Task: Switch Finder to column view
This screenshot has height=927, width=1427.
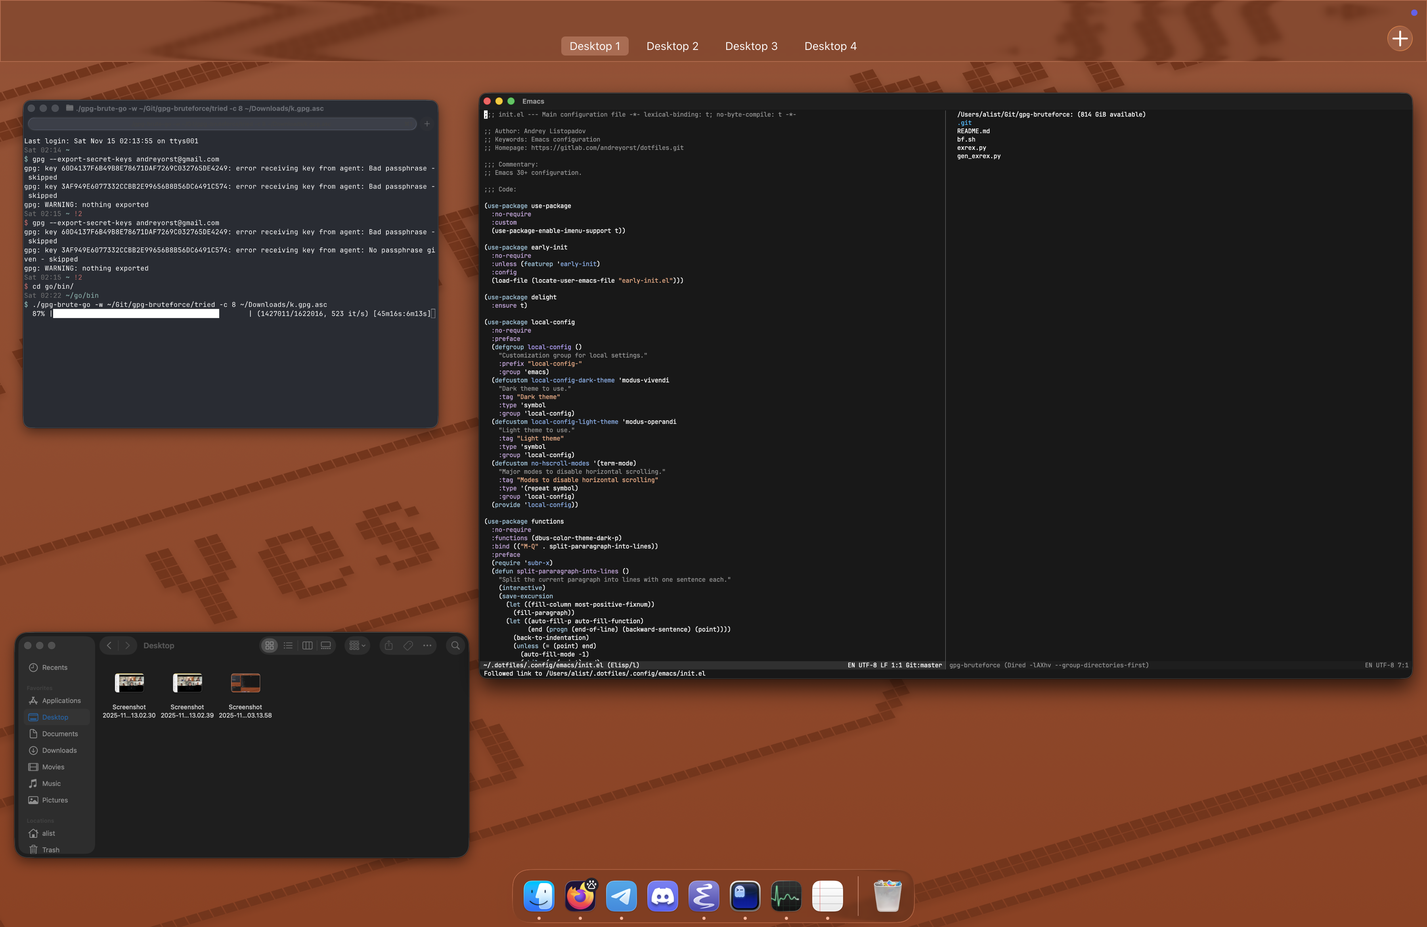Action: pyautogui.click(x=308, y=646)
